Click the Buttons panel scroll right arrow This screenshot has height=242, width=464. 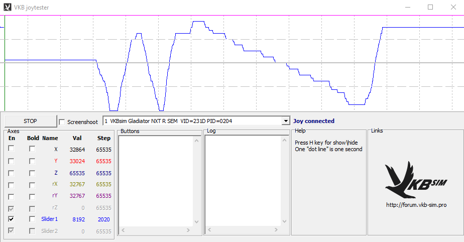188,230
